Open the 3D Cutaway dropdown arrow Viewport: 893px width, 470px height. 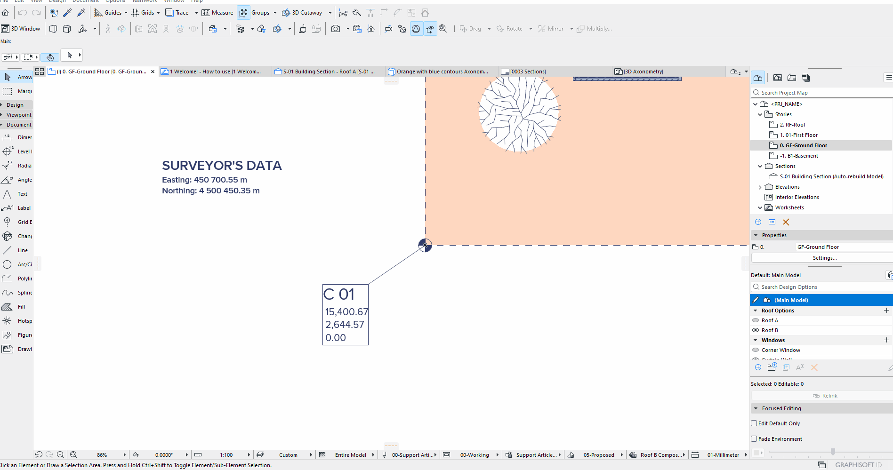pyautogui.click(x=330, y=13)
